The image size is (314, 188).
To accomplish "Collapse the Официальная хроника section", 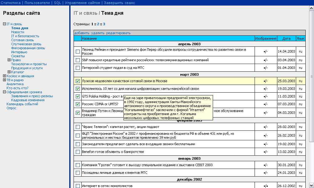I will (x=4, y=92).
